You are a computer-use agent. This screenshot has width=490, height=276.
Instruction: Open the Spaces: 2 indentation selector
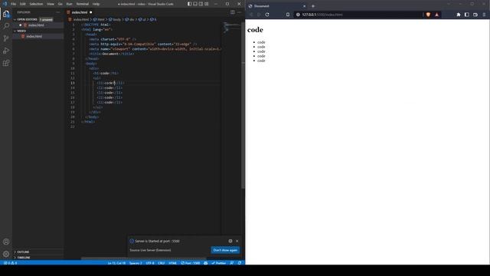pyautogui.click(x=136, y=263)
